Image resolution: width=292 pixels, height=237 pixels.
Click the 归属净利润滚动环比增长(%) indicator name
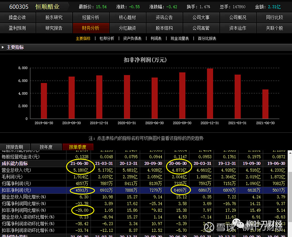(28, 224)
